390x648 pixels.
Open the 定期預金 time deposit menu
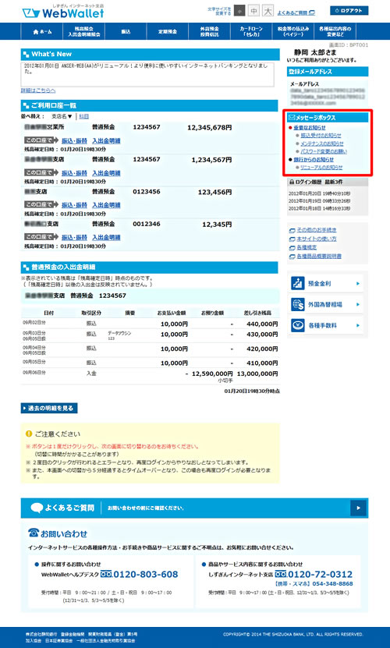168,32
